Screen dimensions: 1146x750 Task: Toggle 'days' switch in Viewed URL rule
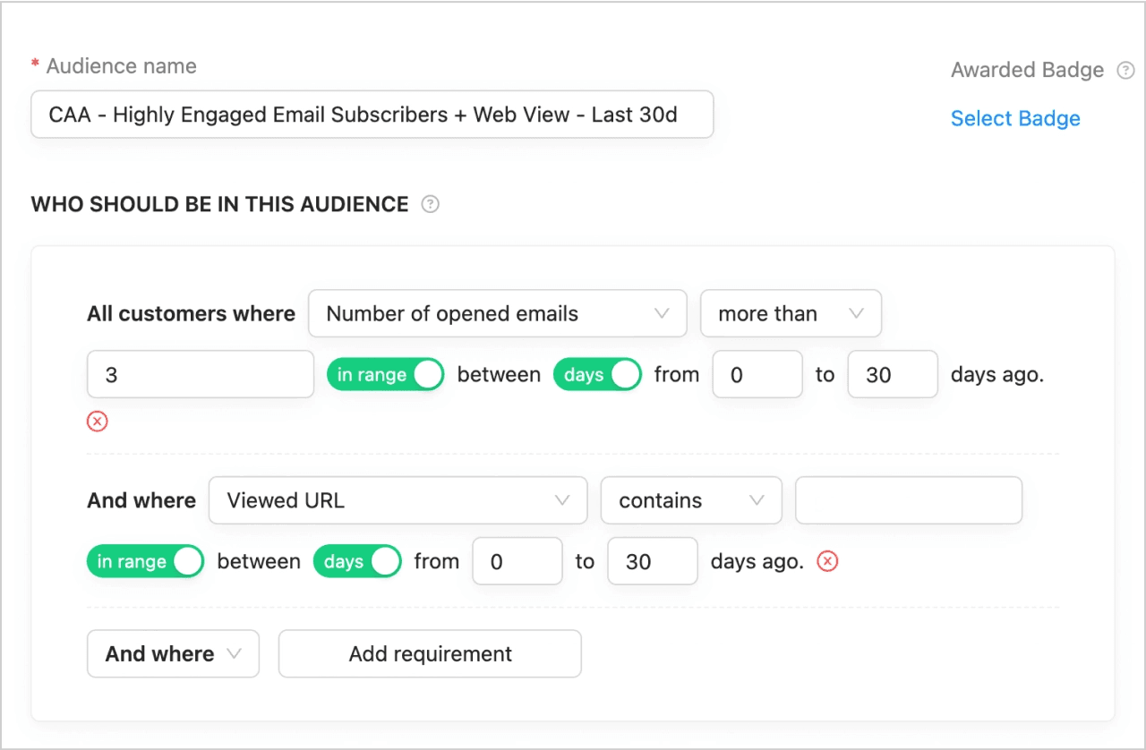(357, 561)
